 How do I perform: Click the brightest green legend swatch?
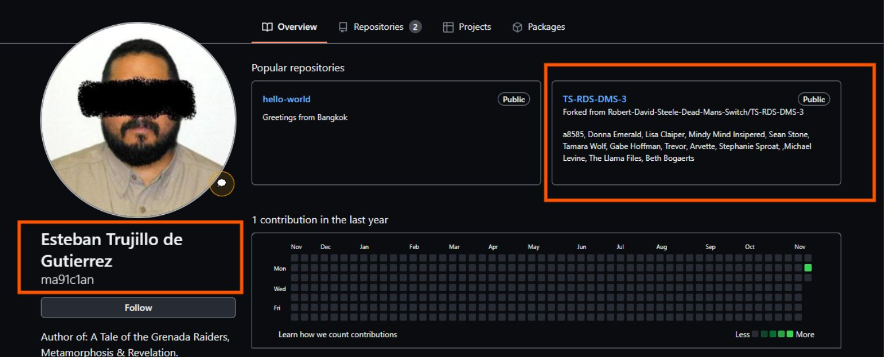point(790,334)
